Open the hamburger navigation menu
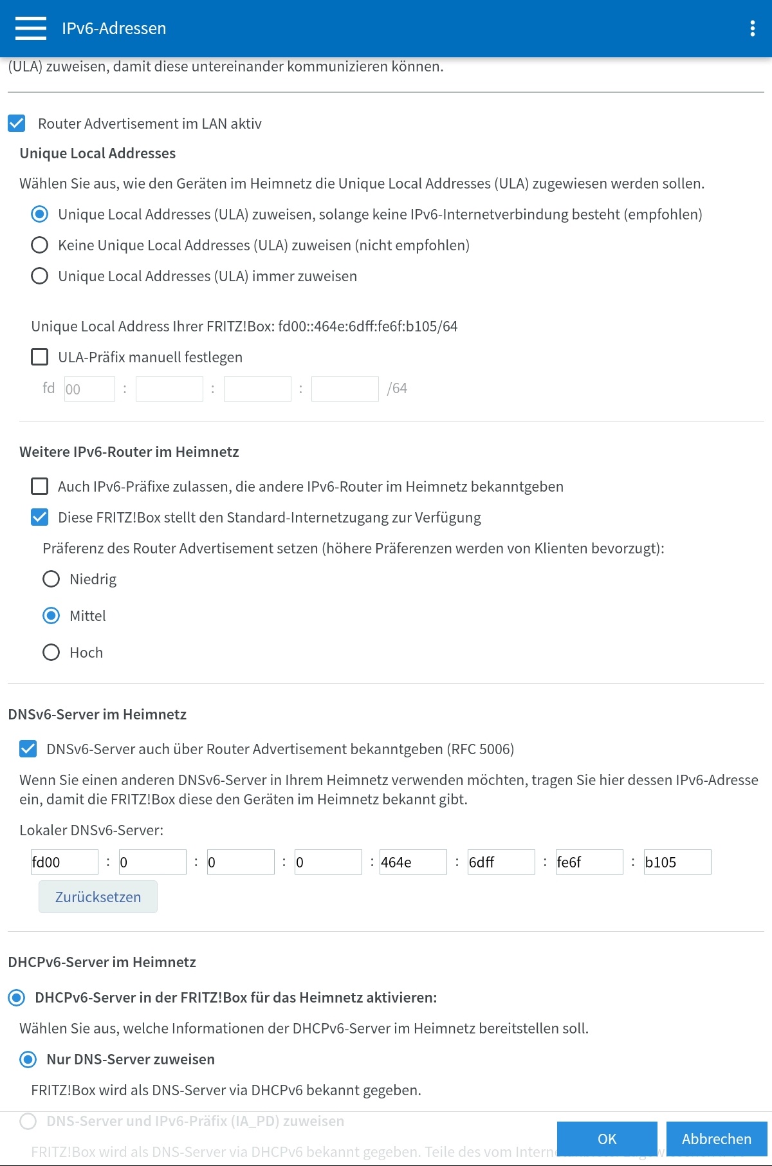 [30, 28]
